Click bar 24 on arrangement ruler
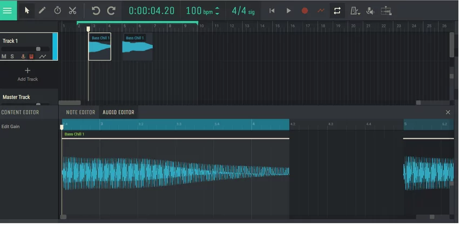Image resolution: width=459 pixels, height=231 pixels. (x=414, y=26)
